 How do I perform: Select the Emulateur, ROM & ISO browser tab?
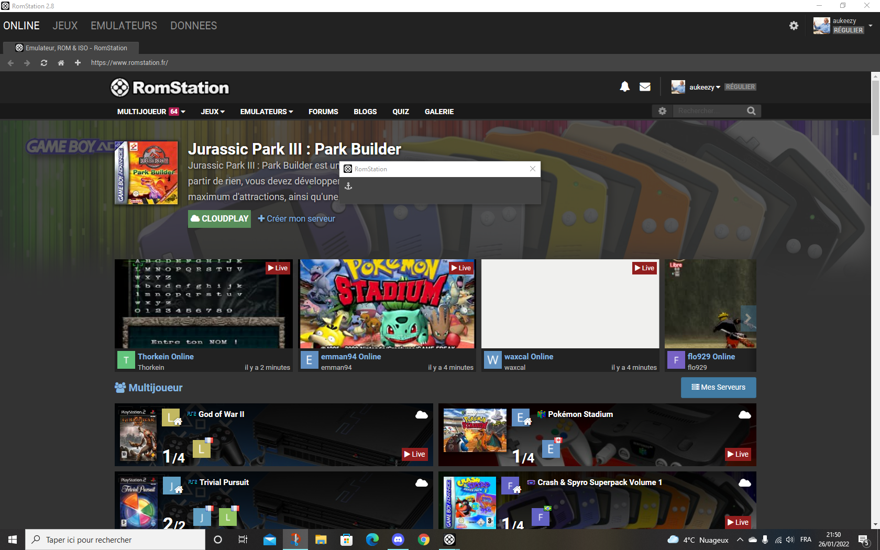(71, 48)
